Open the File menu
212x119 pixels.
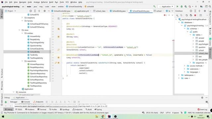6,2
